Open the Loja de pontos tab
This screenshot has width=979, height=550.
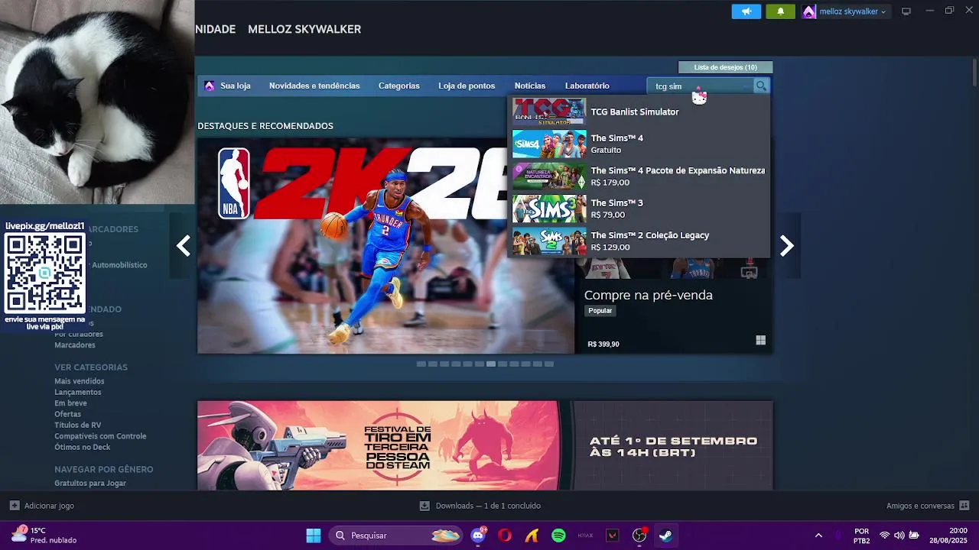coord(467,86)
